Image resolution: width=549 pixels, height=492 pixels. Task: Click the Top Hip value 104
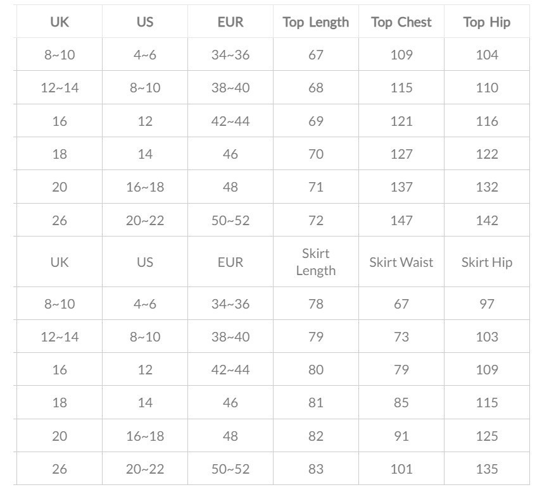[486, 55]
